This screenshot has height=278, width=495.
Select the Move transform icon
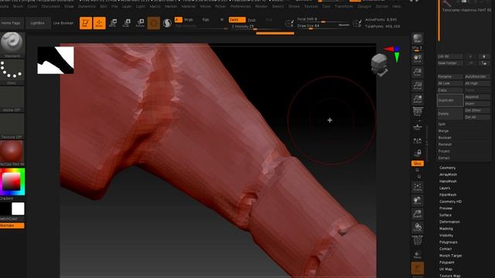click(113, 23)
